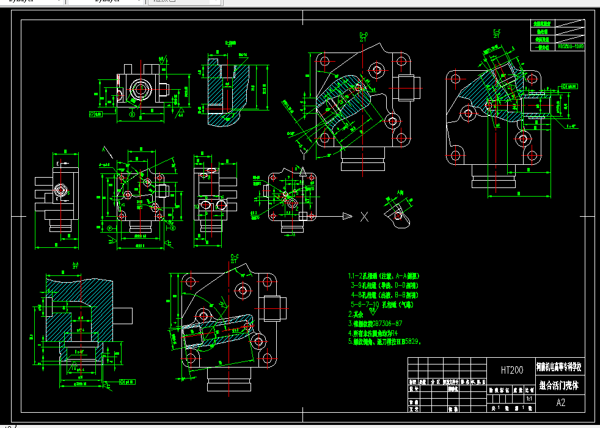Select the D-D section view label

[x=363, y=34]
